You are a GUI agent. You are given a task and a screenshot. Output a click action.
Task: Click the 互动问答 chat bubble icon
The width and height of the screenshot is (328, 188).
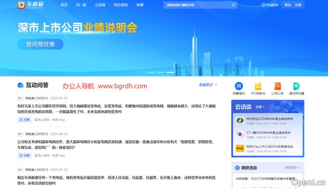(21, 85)
